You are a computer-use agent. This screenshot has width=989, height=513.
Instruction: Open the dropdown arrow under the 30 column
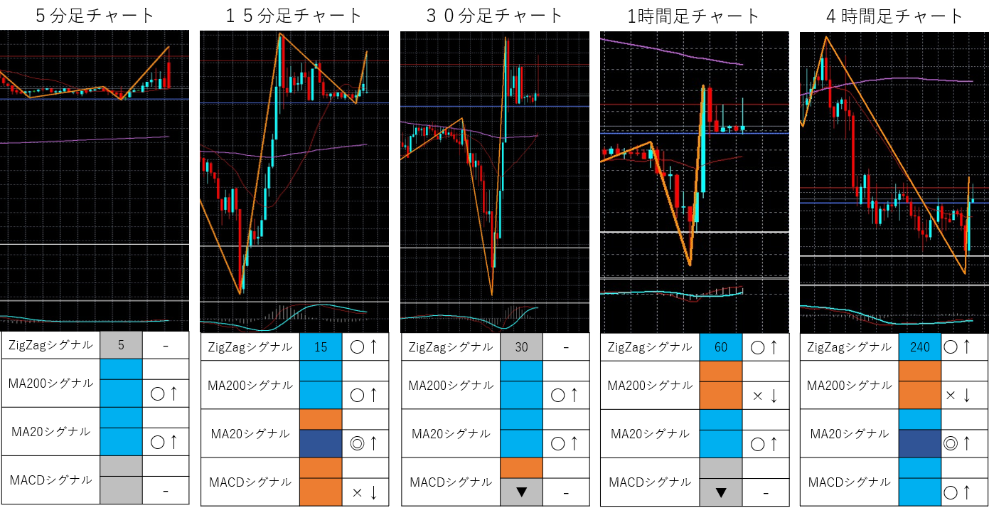522,491
